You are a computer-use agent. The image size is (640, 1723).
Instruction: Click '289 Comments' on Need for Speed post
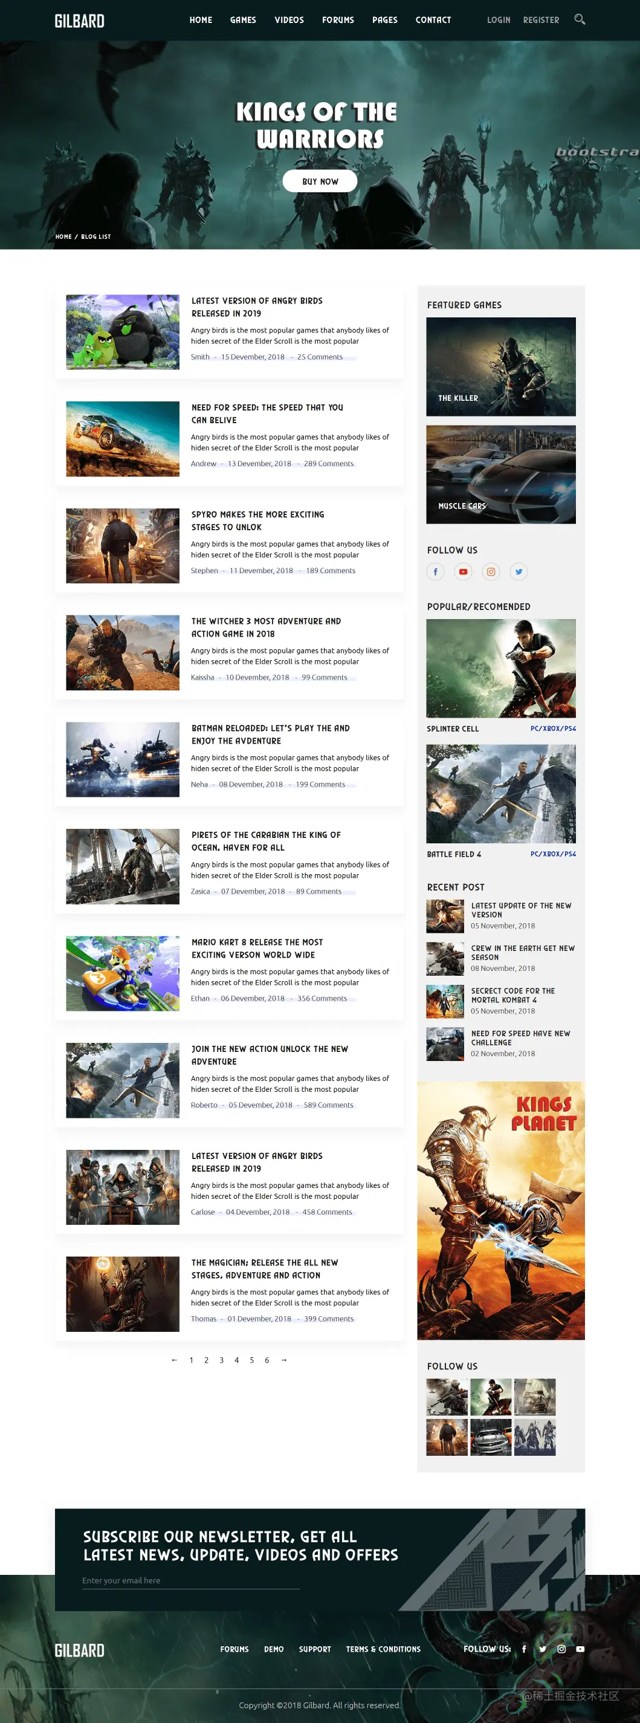point(328,464)
